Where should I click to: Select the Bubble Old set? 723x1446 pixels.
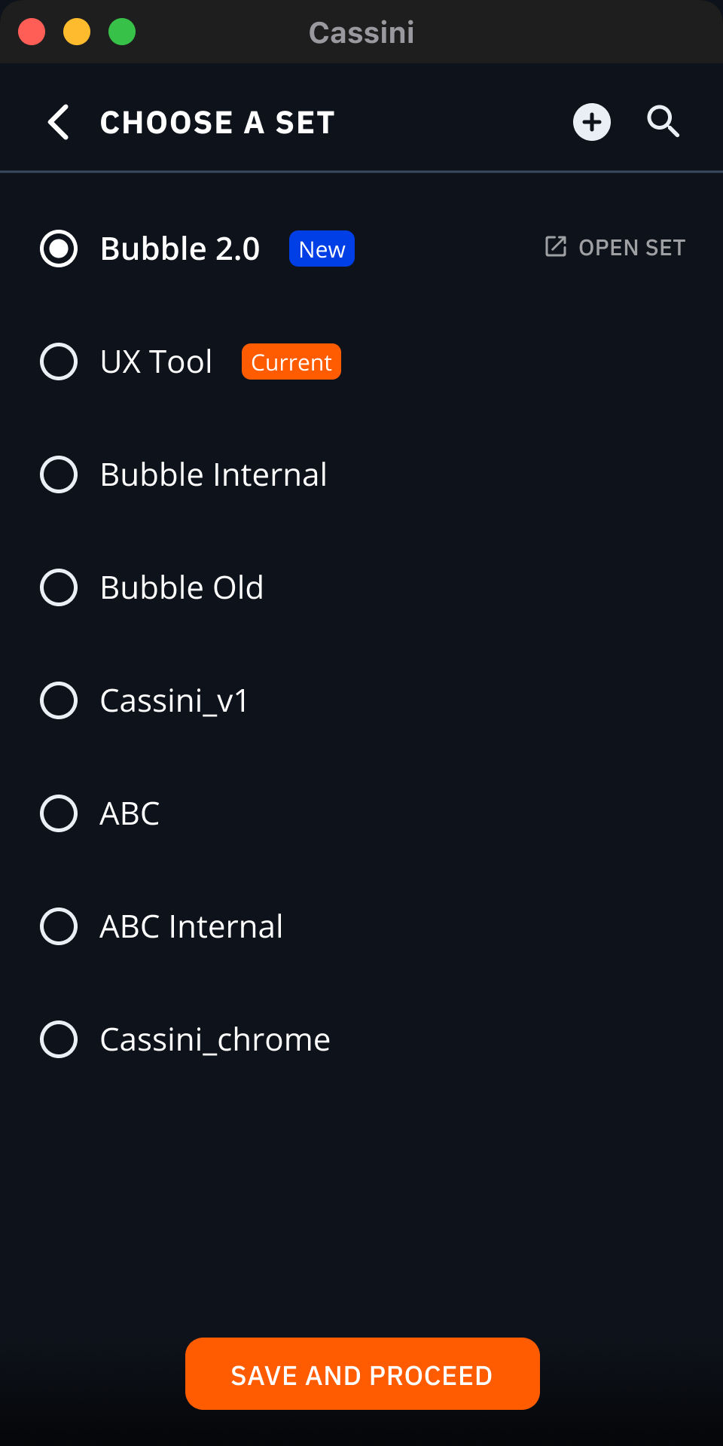point(58,587)
